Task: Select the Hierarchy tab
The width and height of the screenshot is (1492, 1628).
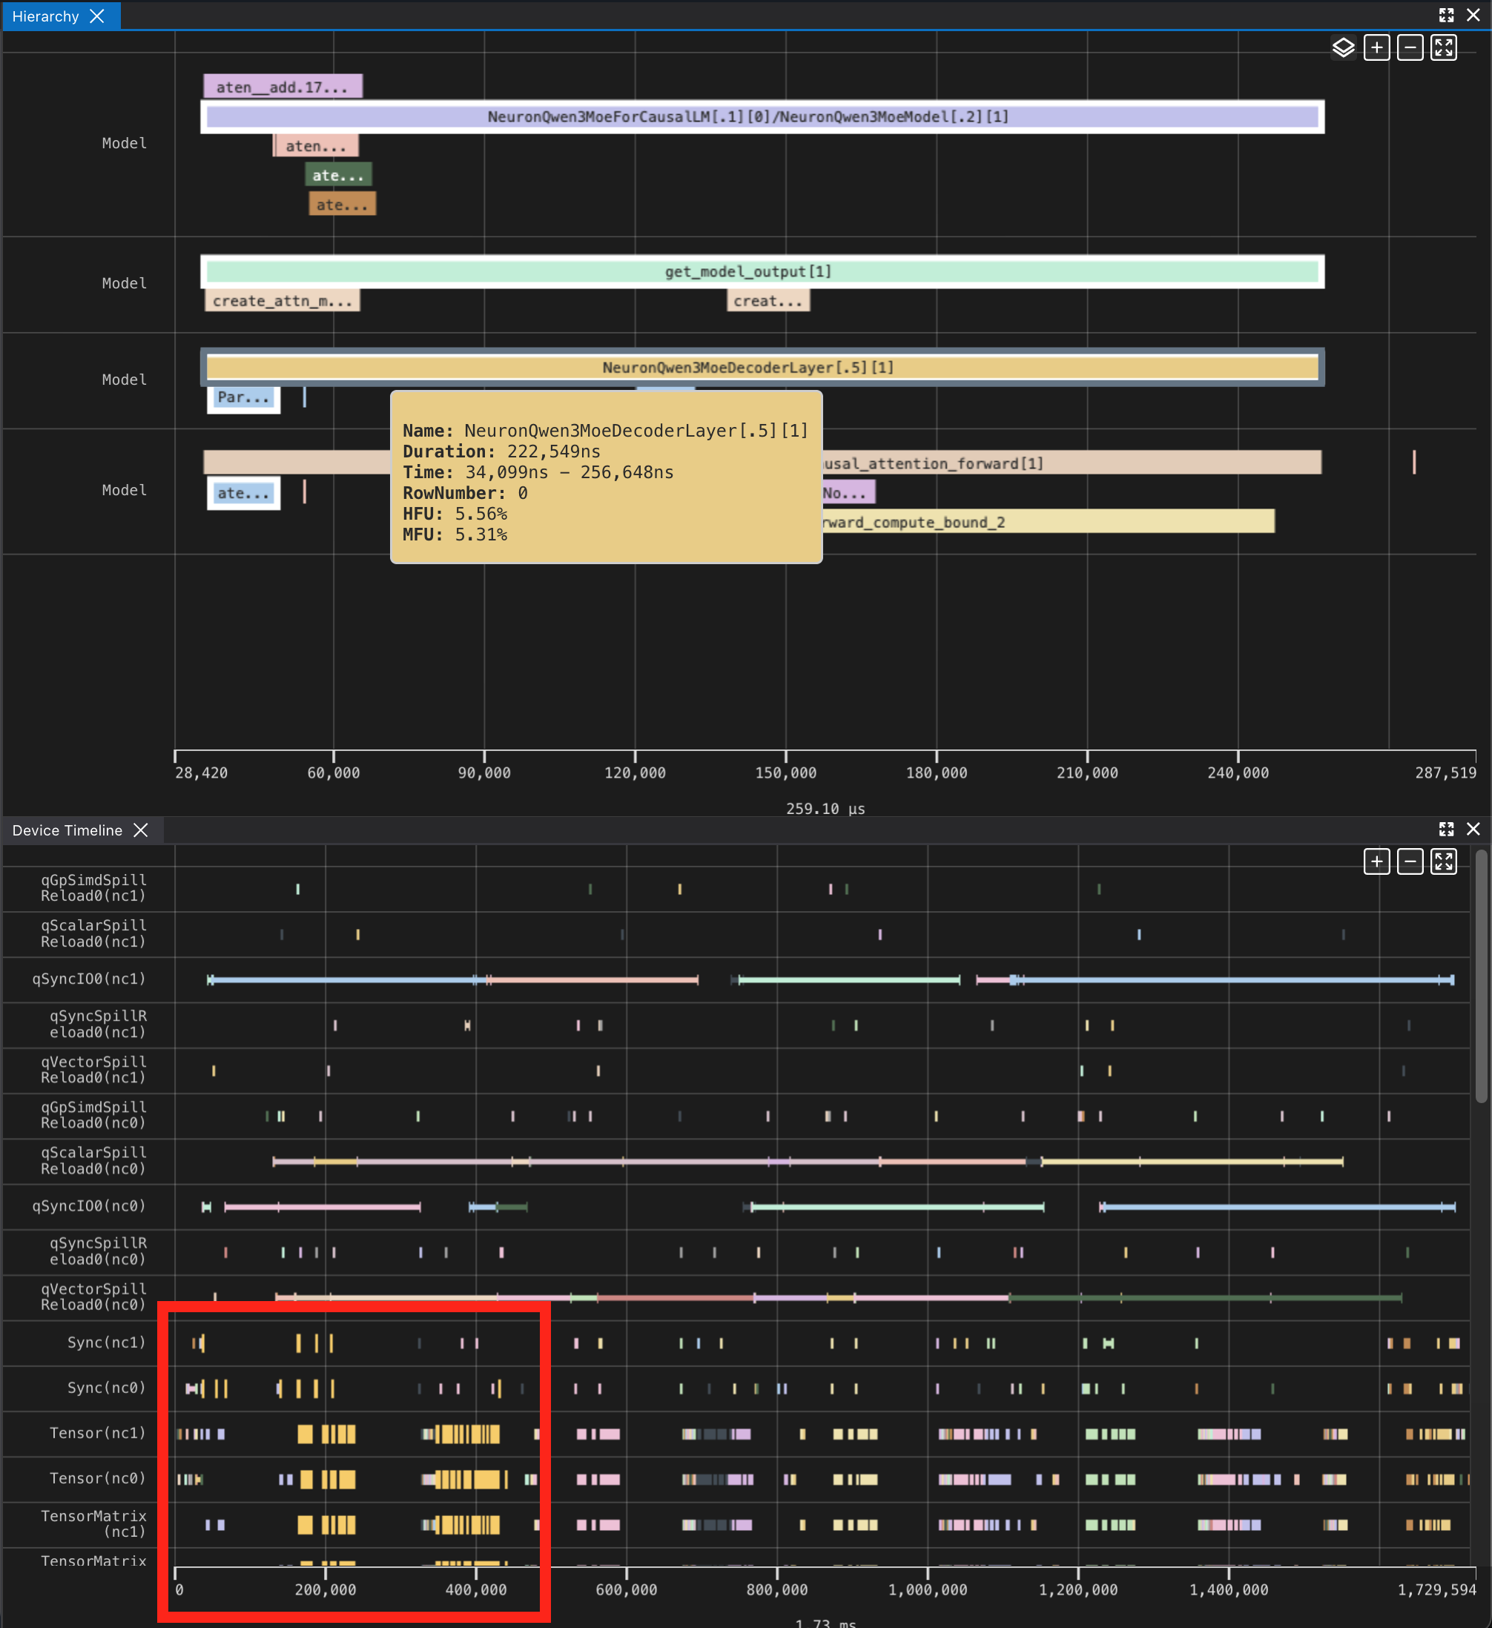Action: tap(44, 16)
